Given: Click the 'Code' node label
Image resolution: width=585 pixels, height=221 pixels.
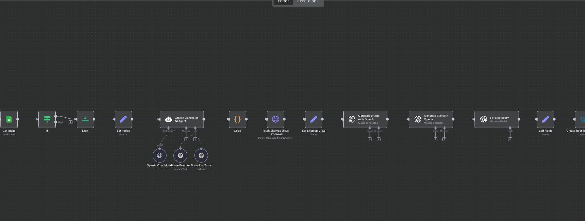Looking at the screenshot, I should tap(237, 131).
